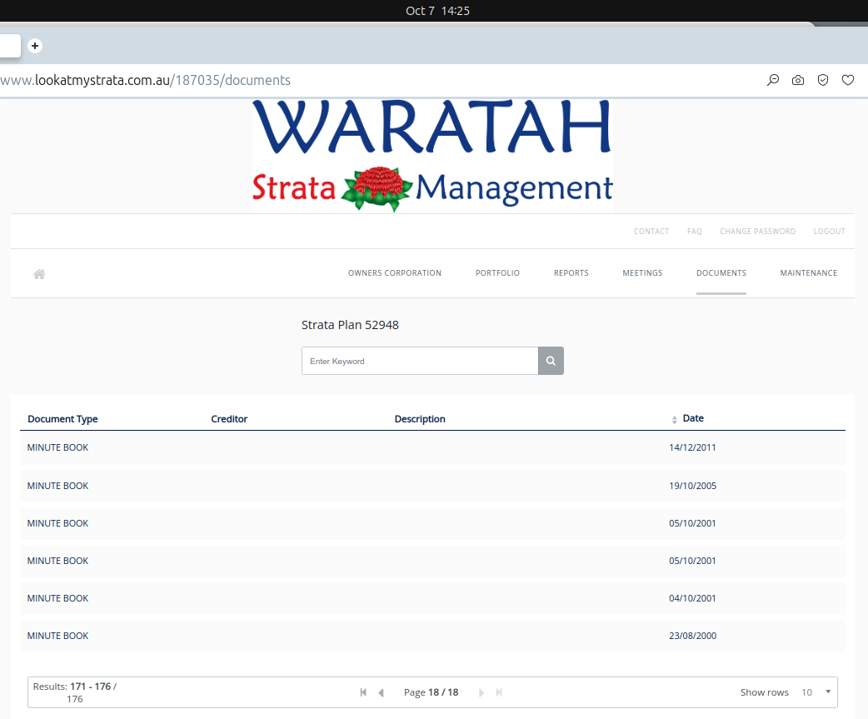Go to previous results page arrow
This screenshot has width=868, height=719.
click(x=381, y=692)
